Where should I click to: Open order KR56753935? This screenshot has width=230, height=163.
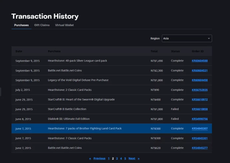(200, 90)
